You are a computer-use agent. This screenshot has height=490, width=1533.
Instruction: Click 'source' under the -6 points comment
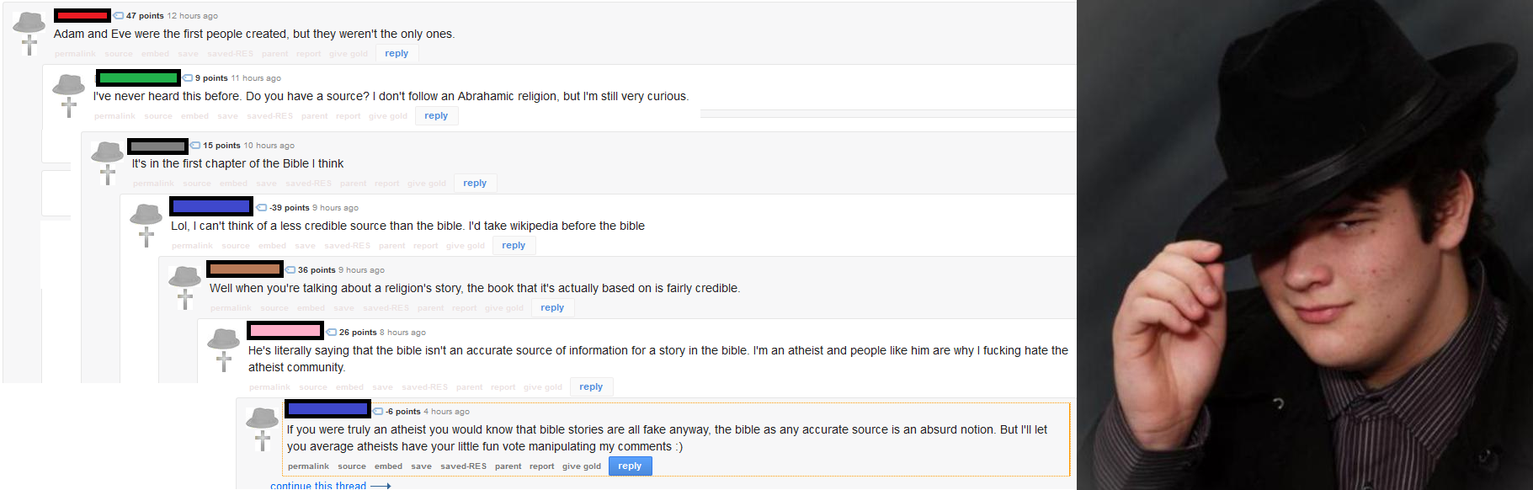pyautogui.click(x=352, y=466)
